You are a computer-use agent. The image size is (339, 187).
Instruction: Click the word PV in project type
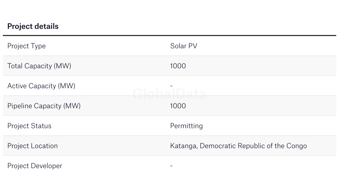pos(193,46)
